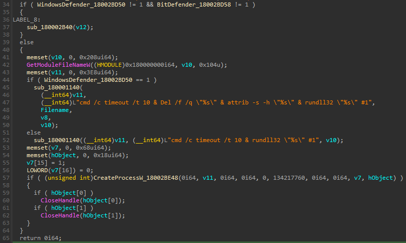Select sub_180001140 call on line 45

pyautogui.click(x=57, y=87)
